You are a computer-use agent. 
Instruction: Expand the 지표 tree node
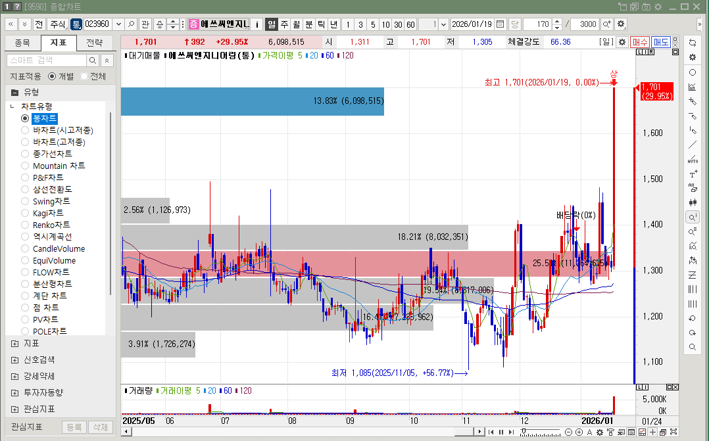(15, 344)
